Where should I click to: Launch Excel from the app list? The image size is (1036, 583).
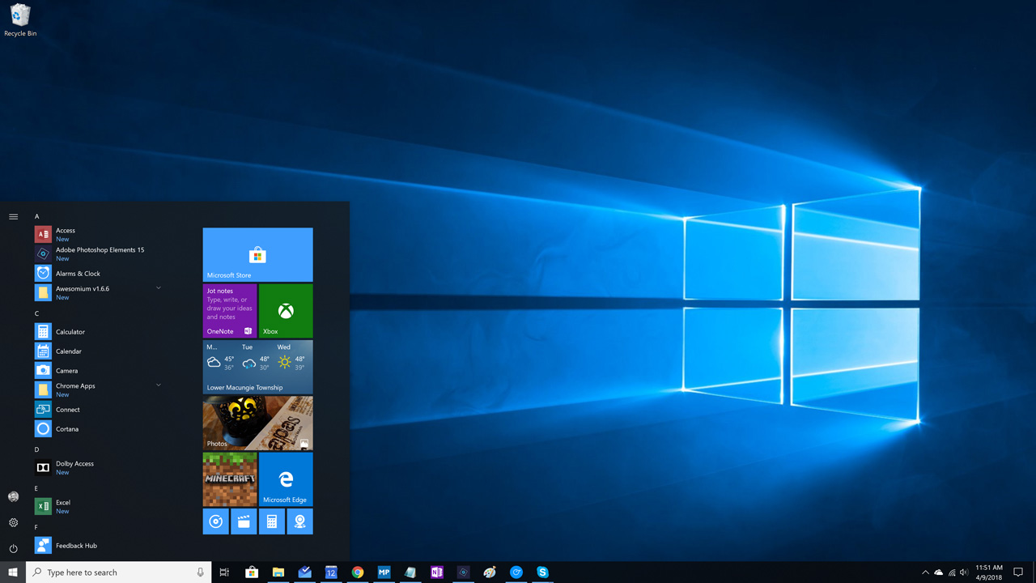click(x=65, y=503)
